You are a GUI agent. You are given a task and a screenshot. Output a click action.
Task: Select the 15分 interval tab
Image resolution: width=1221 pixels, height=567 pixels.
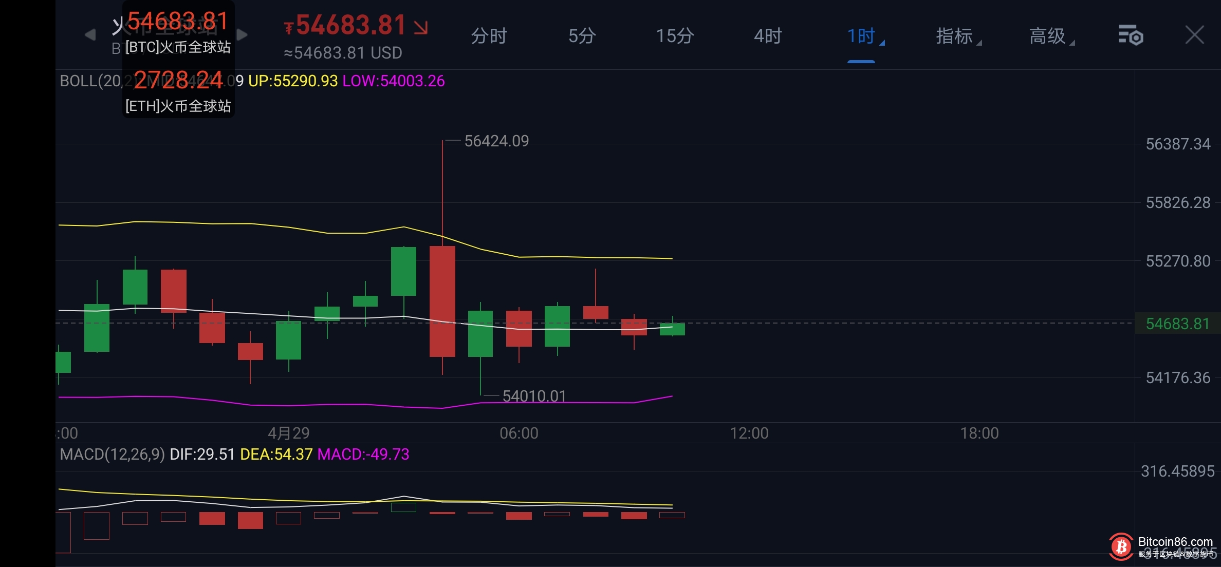click(x=675, y=36)
